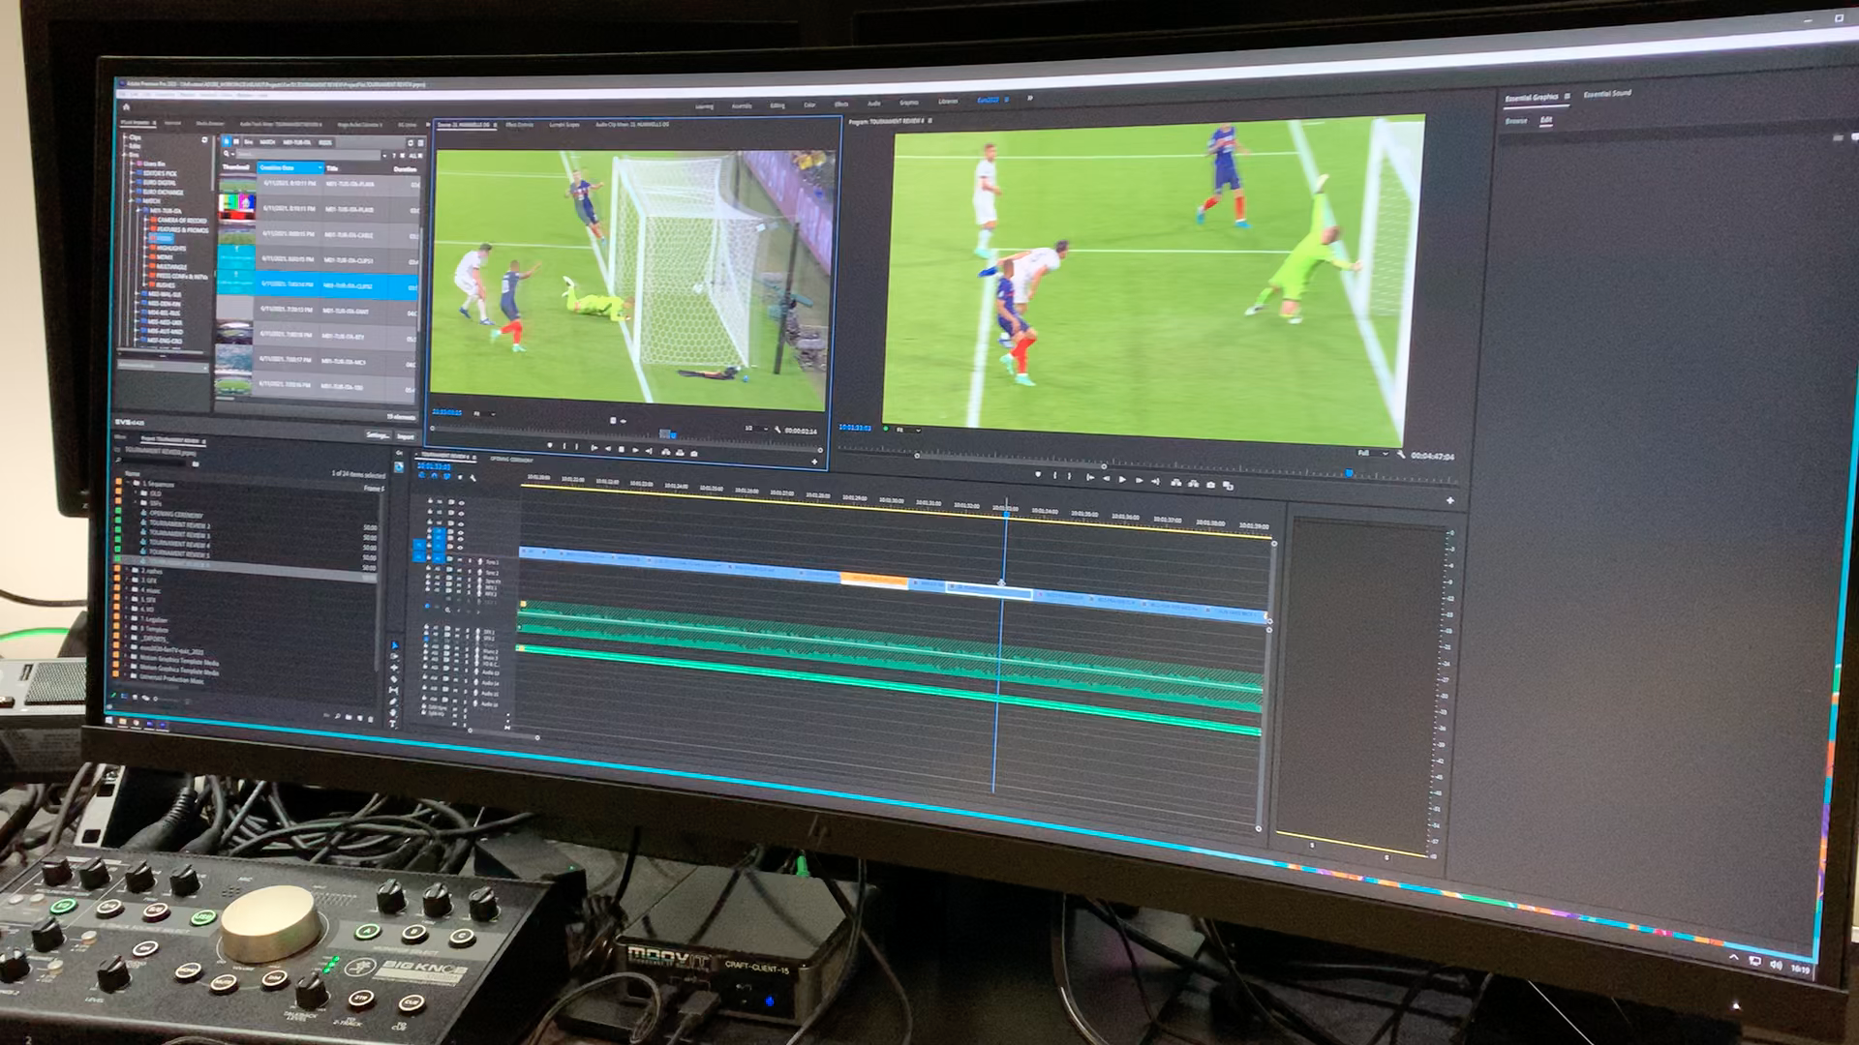Toggle the timeline snap magnet icon

coord(434,476)
